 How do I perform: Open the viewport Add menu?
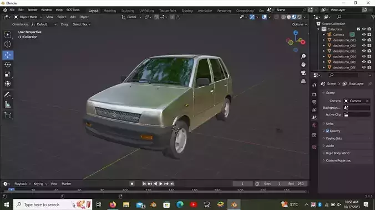point(73,17)
